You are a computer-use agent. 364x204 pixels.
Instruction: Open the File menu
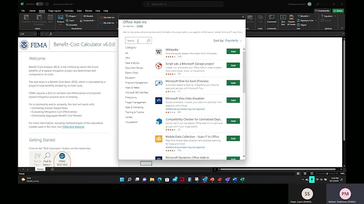tap(23, 11)
